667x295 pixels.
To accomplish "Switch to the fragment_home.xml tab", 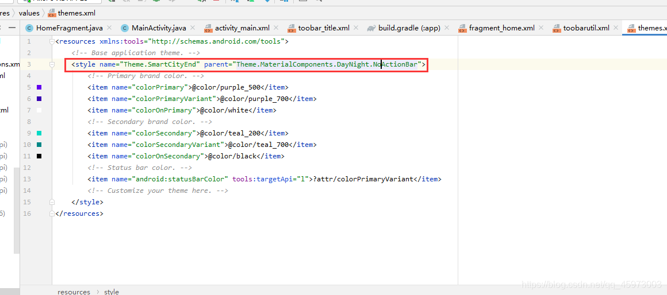I will 501,28.
